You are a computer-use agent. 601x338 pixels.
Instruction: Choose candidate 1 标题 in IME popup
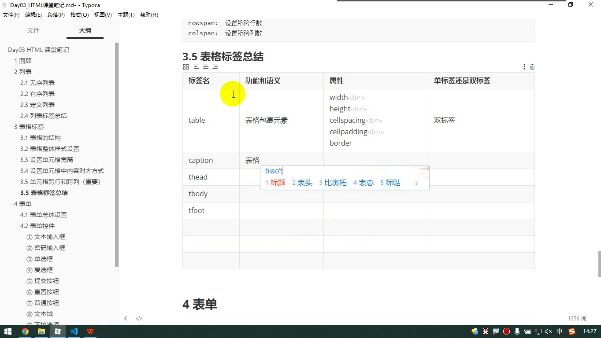click(x=275, y=183)
